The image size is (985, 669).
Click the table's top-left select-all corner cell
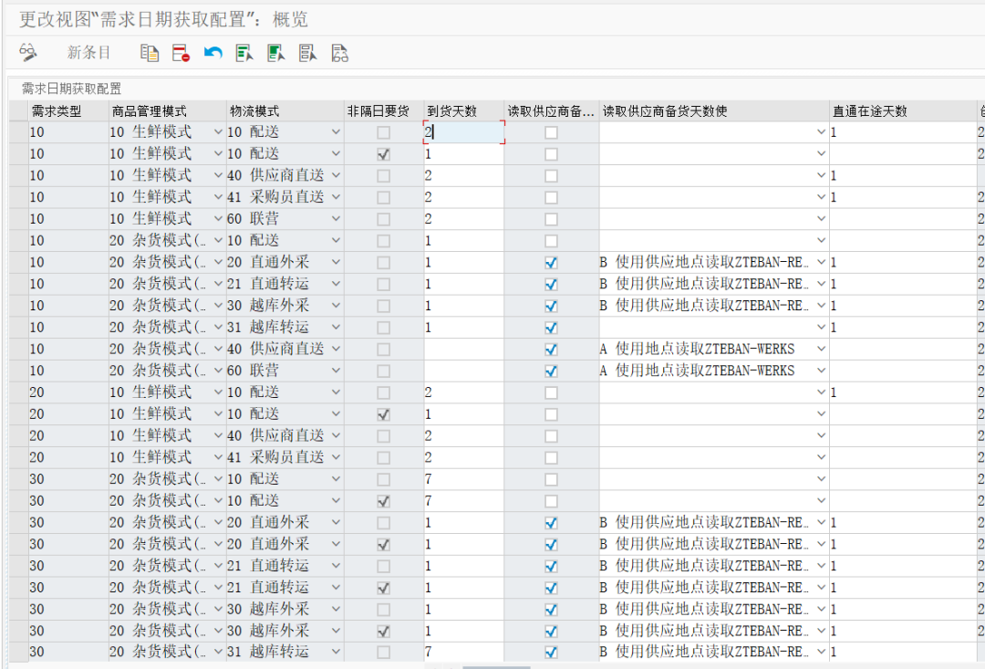19,111
